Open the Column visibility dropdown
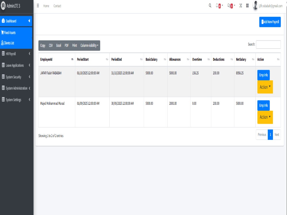This screenshot has width=287, height=215. click(89, 45)
